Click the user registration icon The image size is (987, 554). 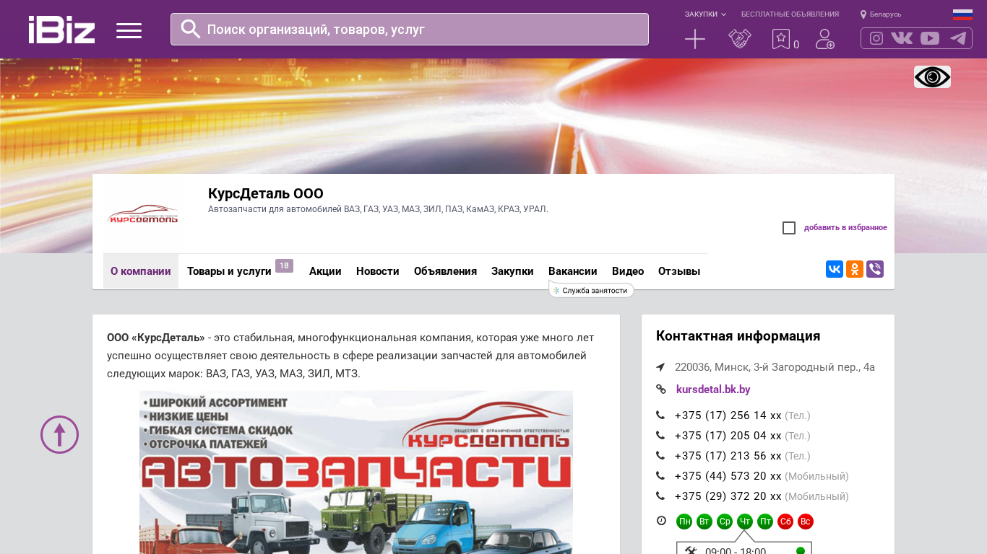(824, 39)
